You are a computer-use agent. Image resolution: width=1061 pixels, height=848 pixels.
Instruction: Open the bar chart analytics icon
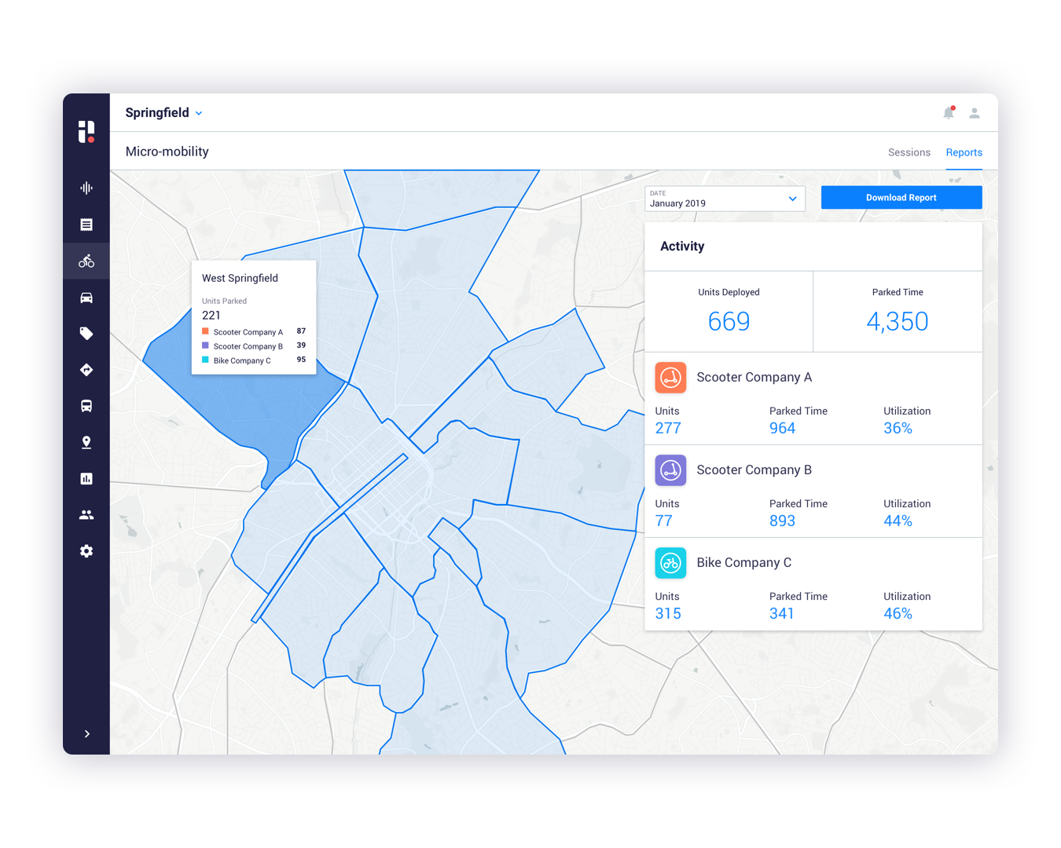(x=86, y=478)
